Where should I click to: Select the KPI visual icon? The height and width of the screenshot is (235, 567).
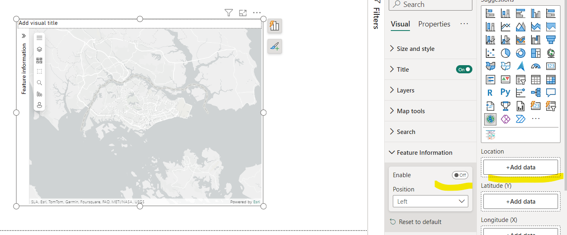click(x=505, y=79)
